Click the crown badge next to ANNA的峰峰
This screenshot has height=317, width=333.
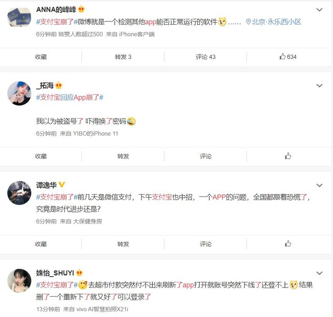click(81, 9)
